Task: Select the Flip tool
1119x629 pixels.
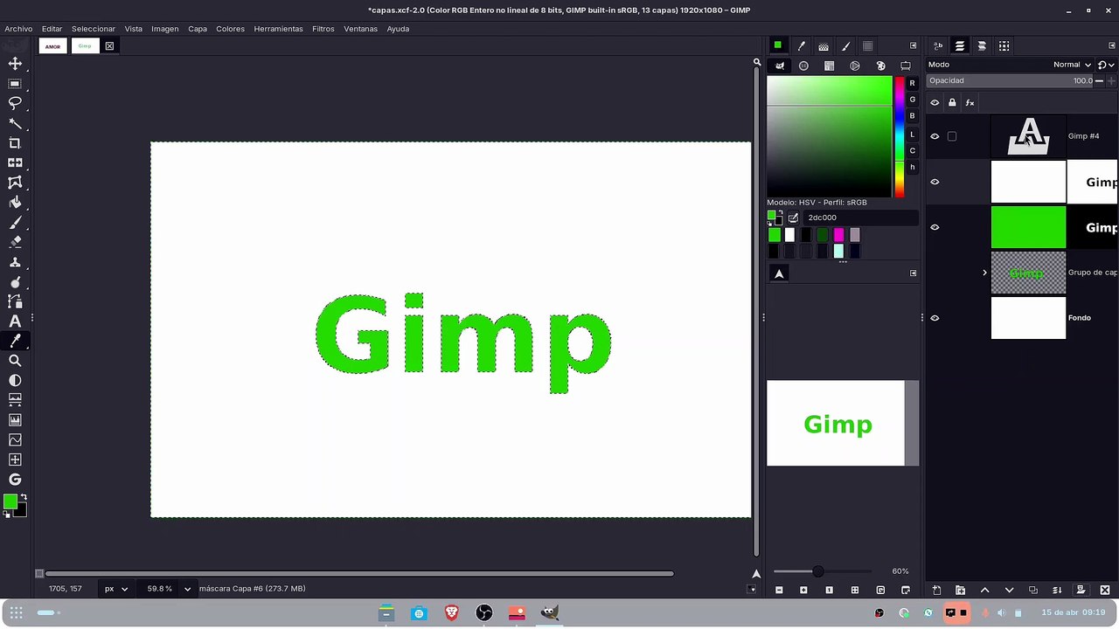Action: 15,162
